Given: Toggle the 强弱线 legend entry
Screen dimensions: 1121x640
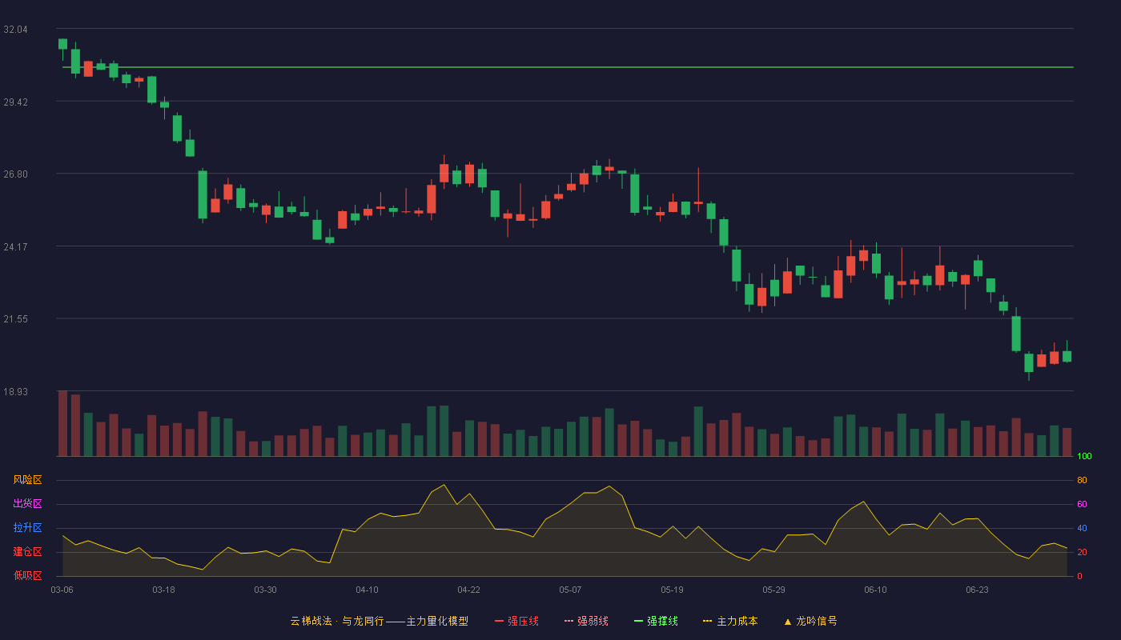Looking at the screenshot, I should 586,621.
